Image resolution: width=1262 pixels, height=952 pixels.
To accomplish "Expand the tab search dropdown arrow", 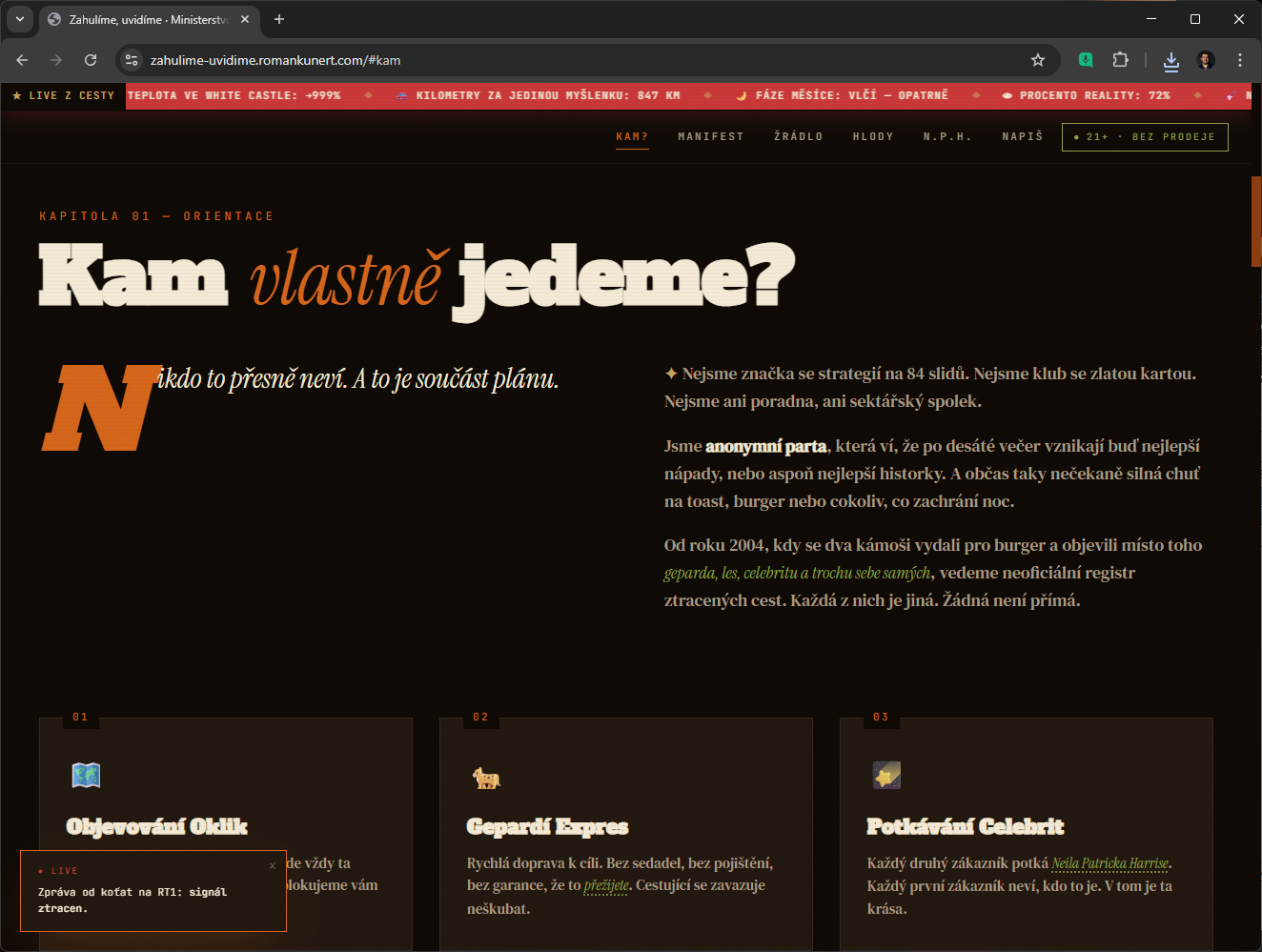I will [19, 19].
